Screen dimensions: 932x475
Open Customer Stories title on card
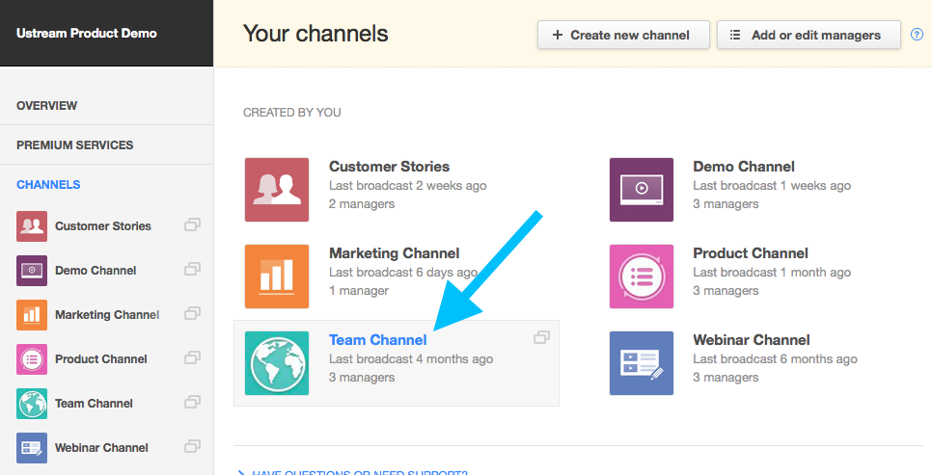(390, 167)
